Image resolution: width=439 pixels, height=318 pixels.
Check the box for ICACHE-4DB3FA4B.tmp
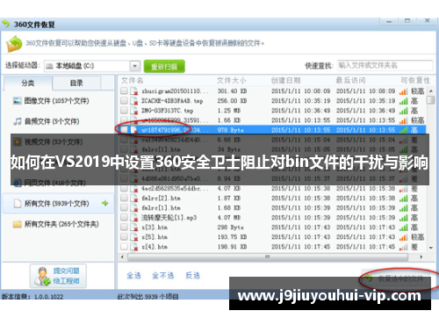(x=124, y=100)
